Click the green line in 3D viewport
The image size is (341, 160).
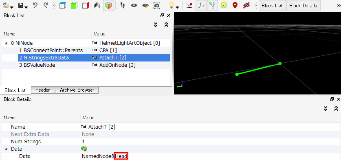tap(258, 69)
